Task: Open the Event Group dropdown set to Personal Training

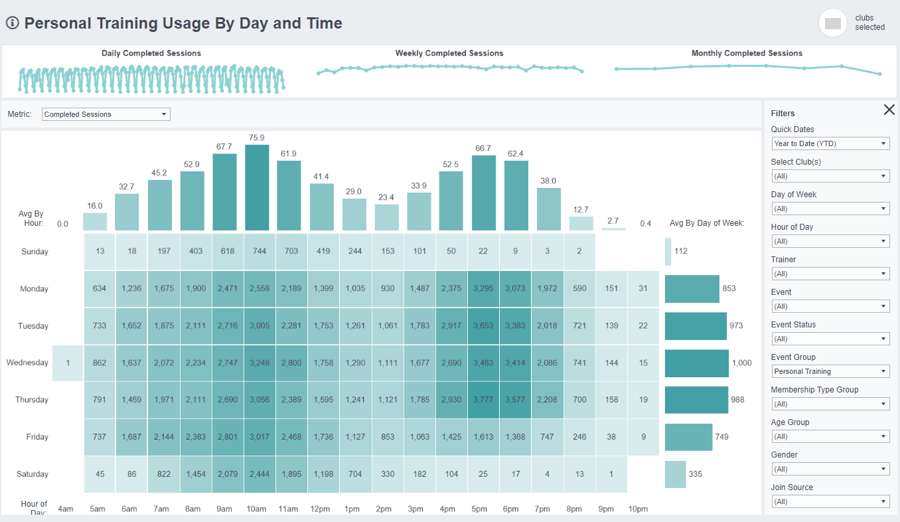Action: tap(830, 371)
